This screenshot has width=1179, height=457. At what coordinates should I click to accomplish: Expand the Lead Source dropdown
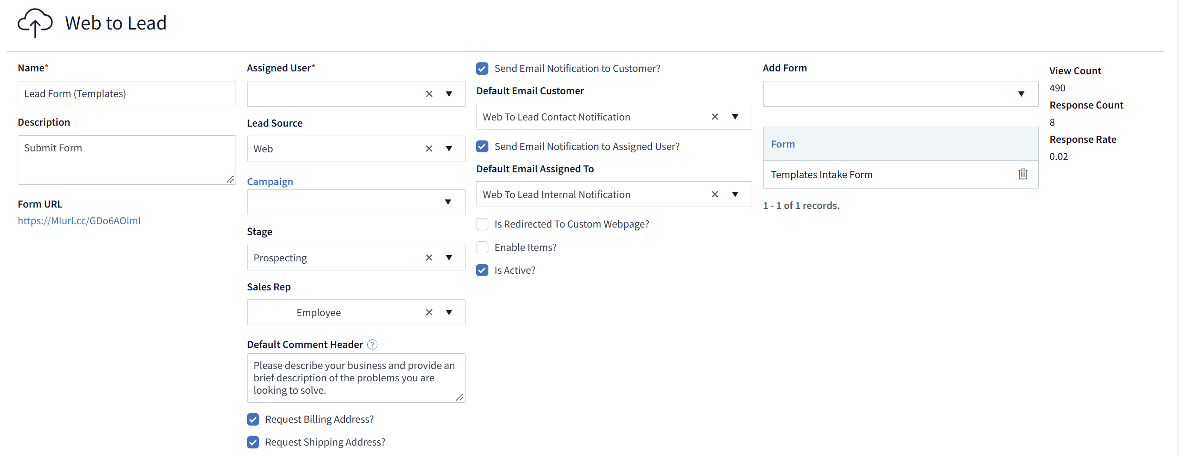pos(449,149)
